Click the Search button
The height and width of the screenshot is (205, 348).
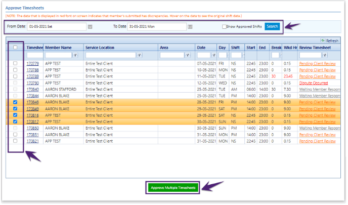[x=272, y=26]
